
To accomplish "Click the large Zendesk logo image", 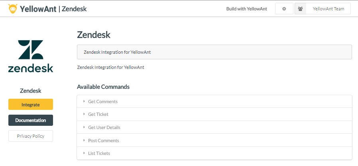I will pos(31,56).
